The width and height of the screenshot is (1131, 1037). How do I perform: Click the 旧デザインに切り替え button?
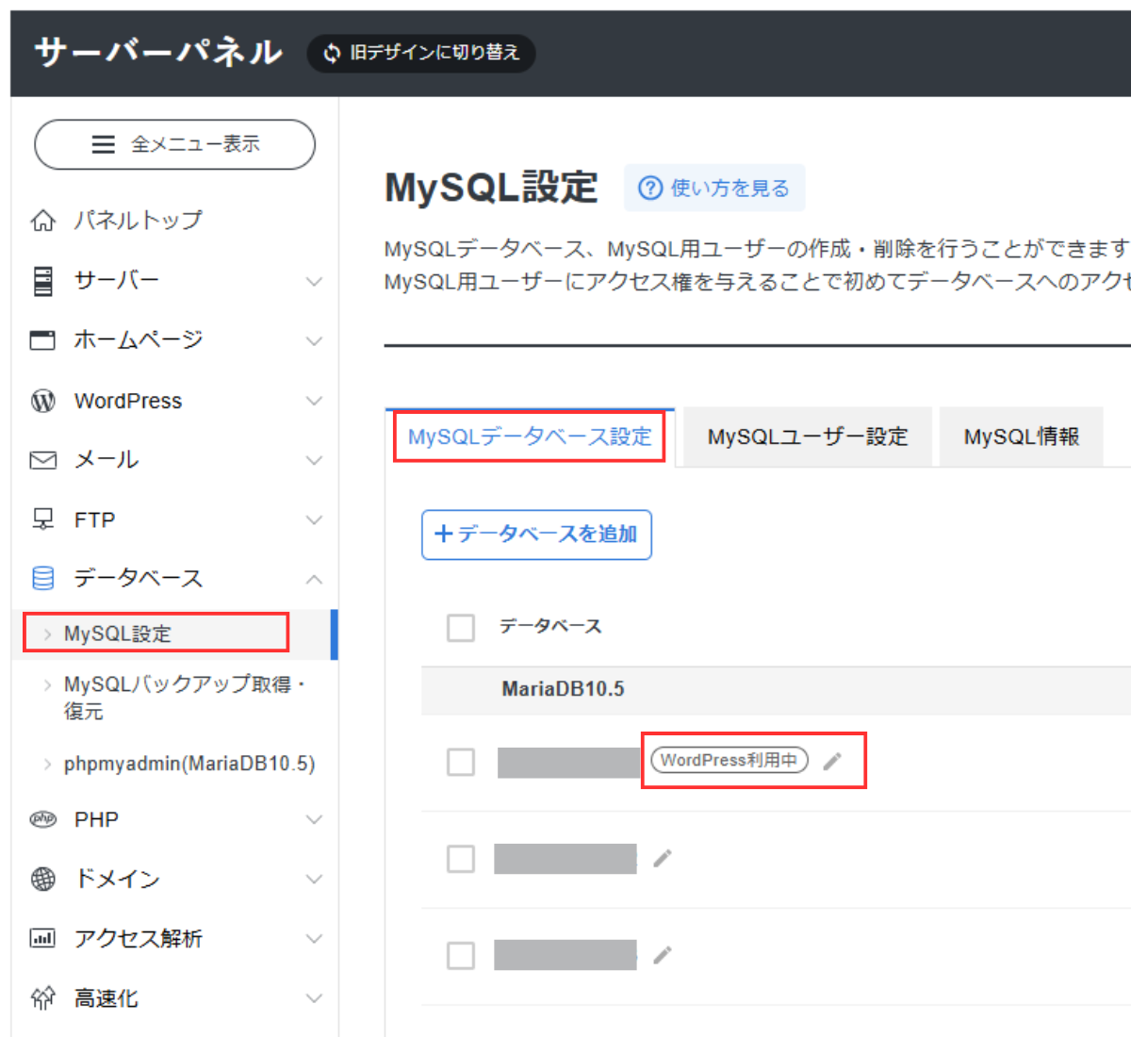[x=421, y=53]
